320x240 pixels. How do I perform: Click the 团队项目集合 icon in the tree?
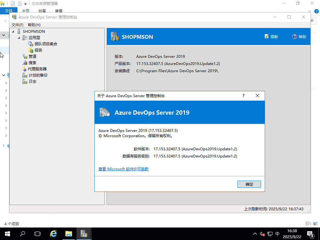coord(31,44)
